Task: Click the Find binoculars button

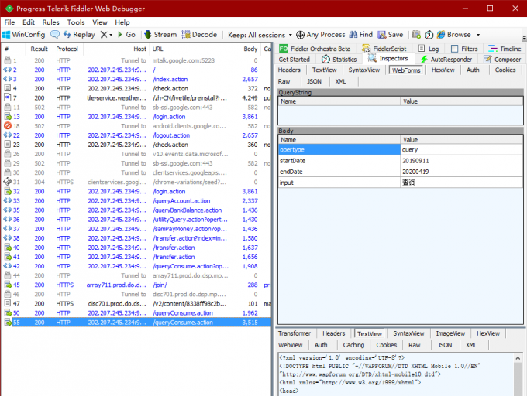Action: click(x=360, y=35)
